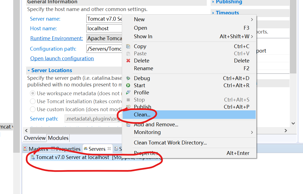The width and height of the screenshot is (303, 194).
Task: Click the horizontal scrollbar left arrow
Action: (x=26, y=131)
